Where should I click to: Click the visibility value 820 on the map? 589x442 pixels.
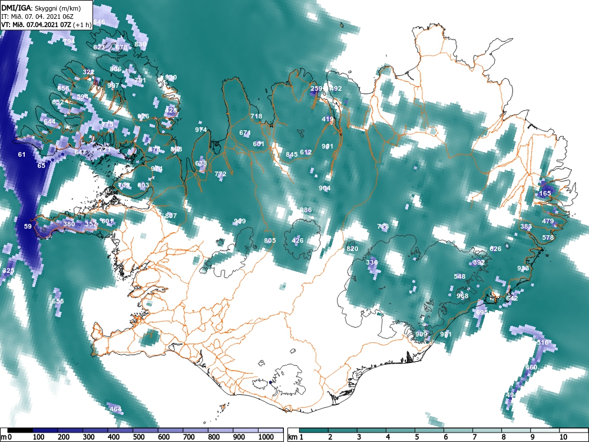pyautogui.click(x=352, y=249)
